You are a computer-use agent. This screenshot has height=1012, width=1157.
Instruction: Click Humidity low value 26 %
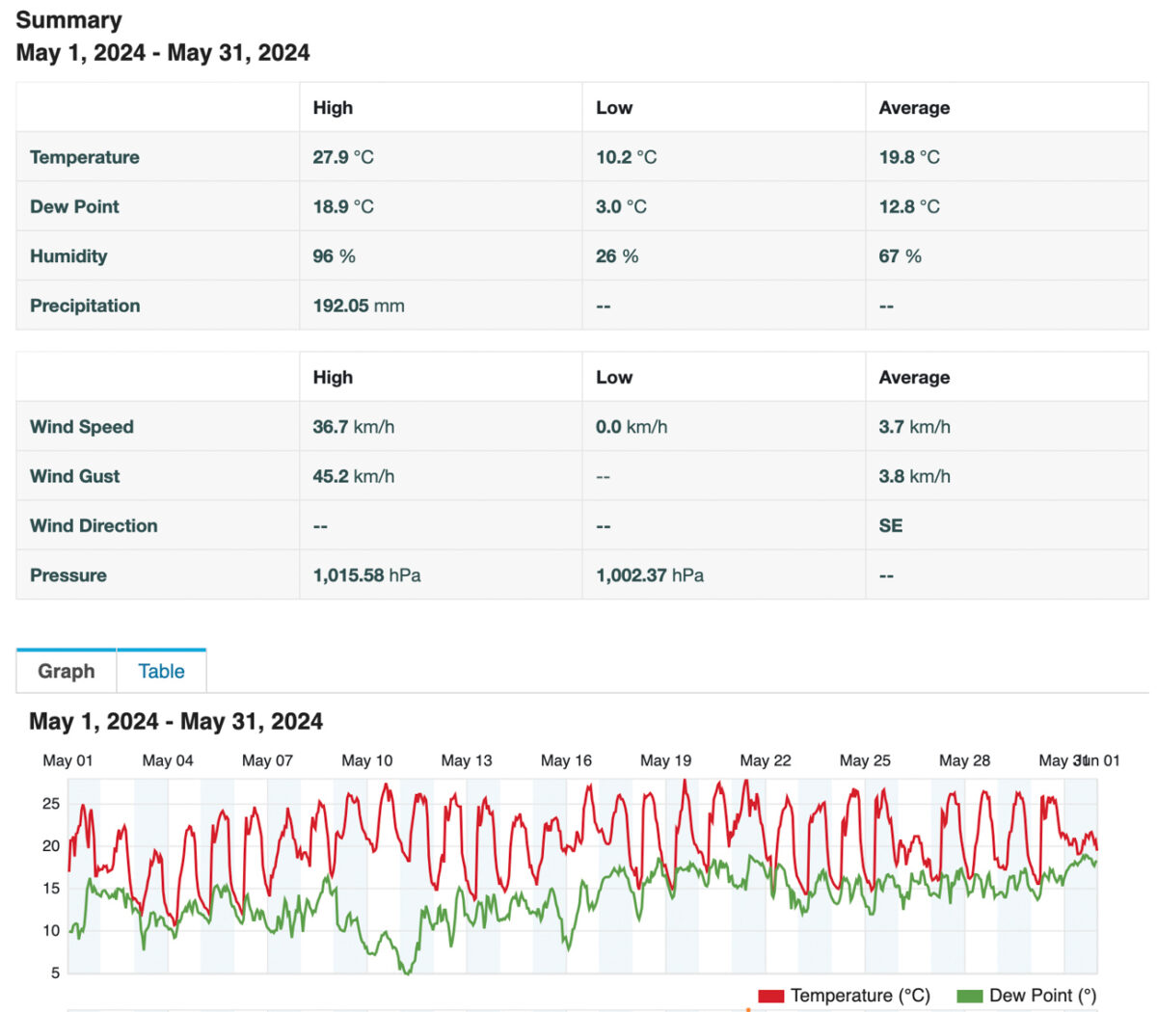tap(617, 256)
